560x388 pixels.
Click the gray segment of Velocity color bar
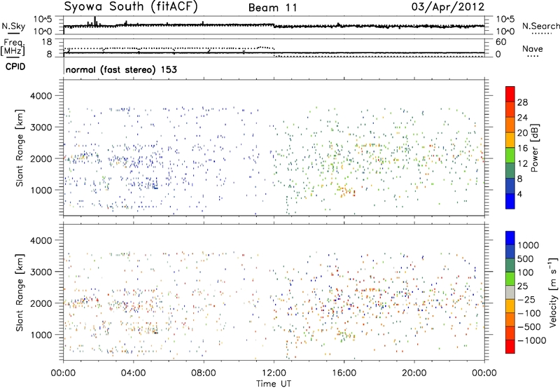click(510, 292)
